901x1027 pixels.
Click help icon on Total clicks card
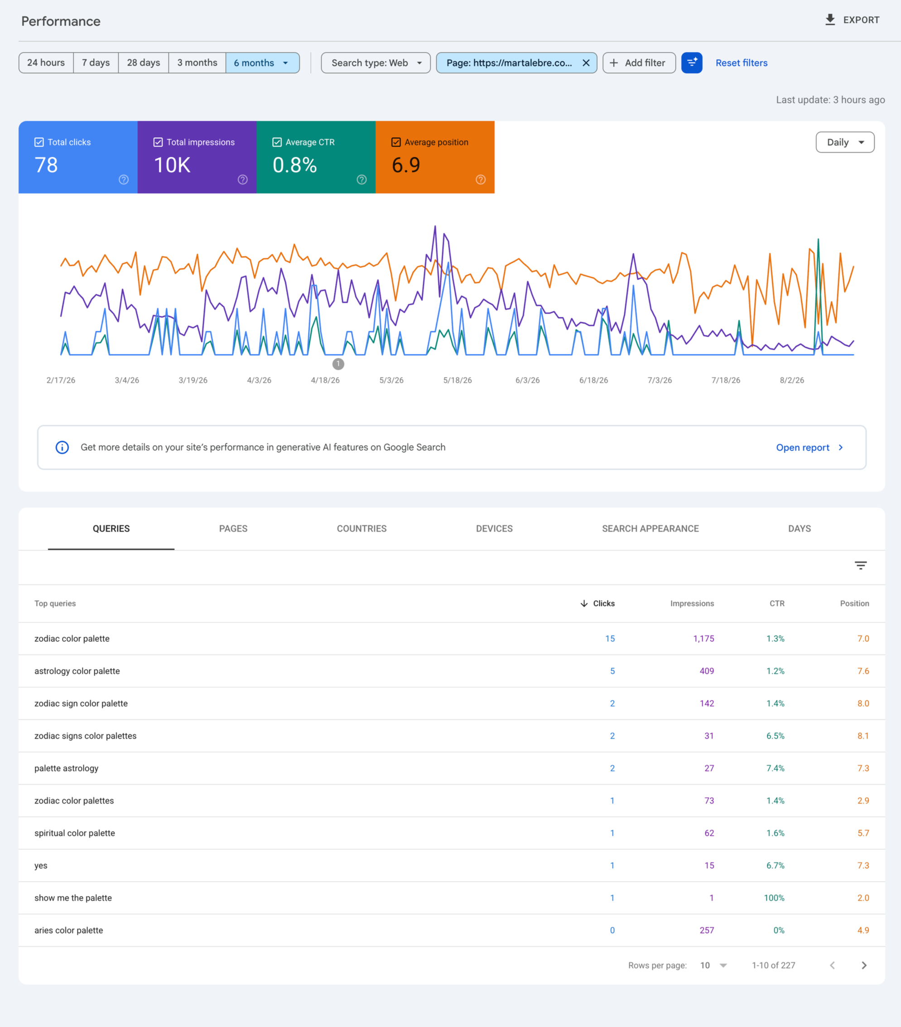tap(124, 179)
